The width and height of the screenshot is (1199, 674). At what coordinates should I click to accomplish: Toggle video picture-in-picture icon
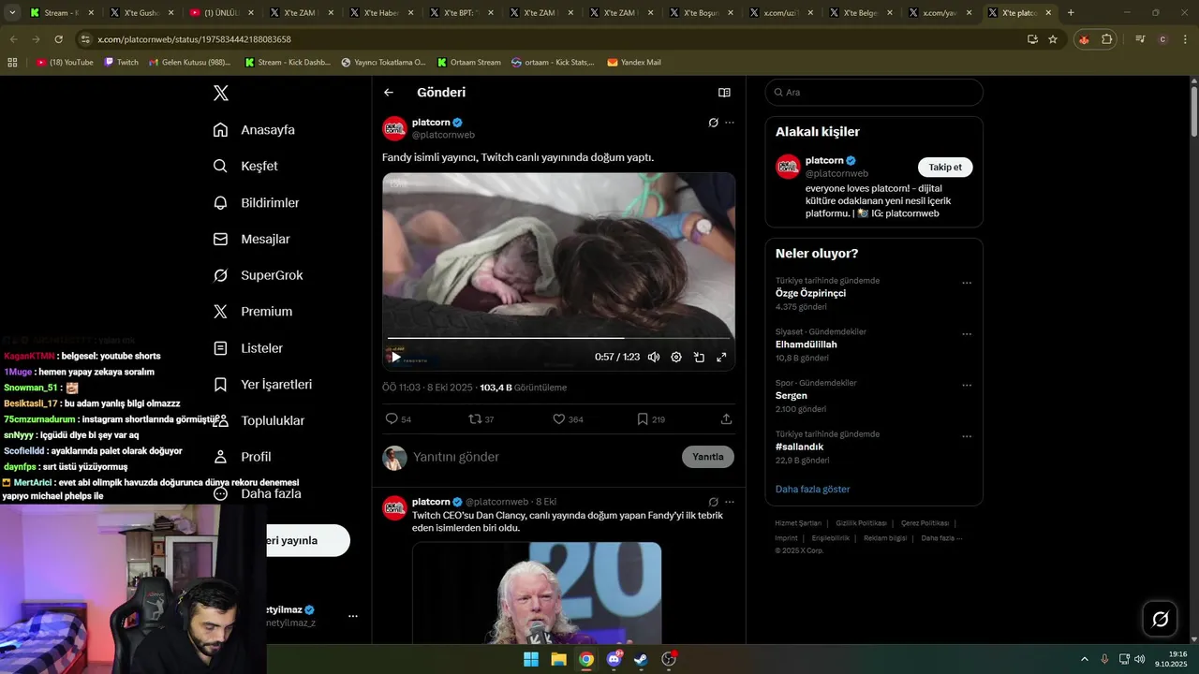pos(699,357)
